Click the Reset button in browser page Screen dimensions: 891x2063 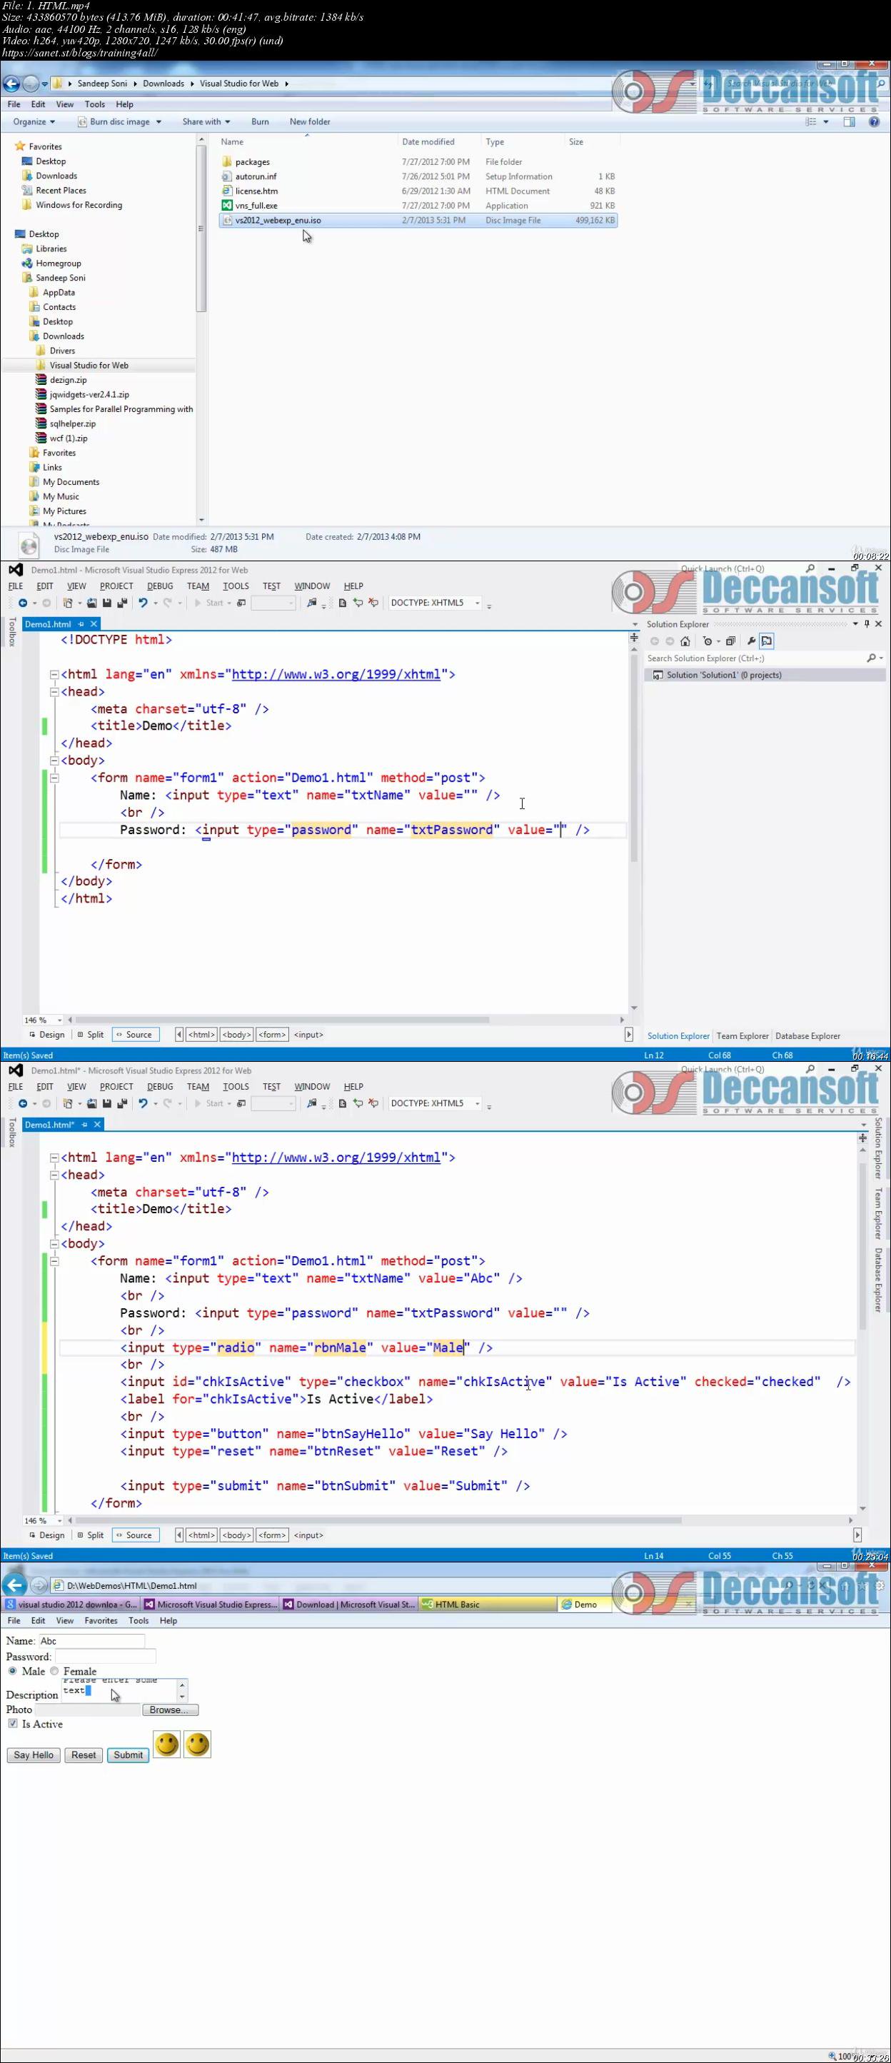point(84,1755)
